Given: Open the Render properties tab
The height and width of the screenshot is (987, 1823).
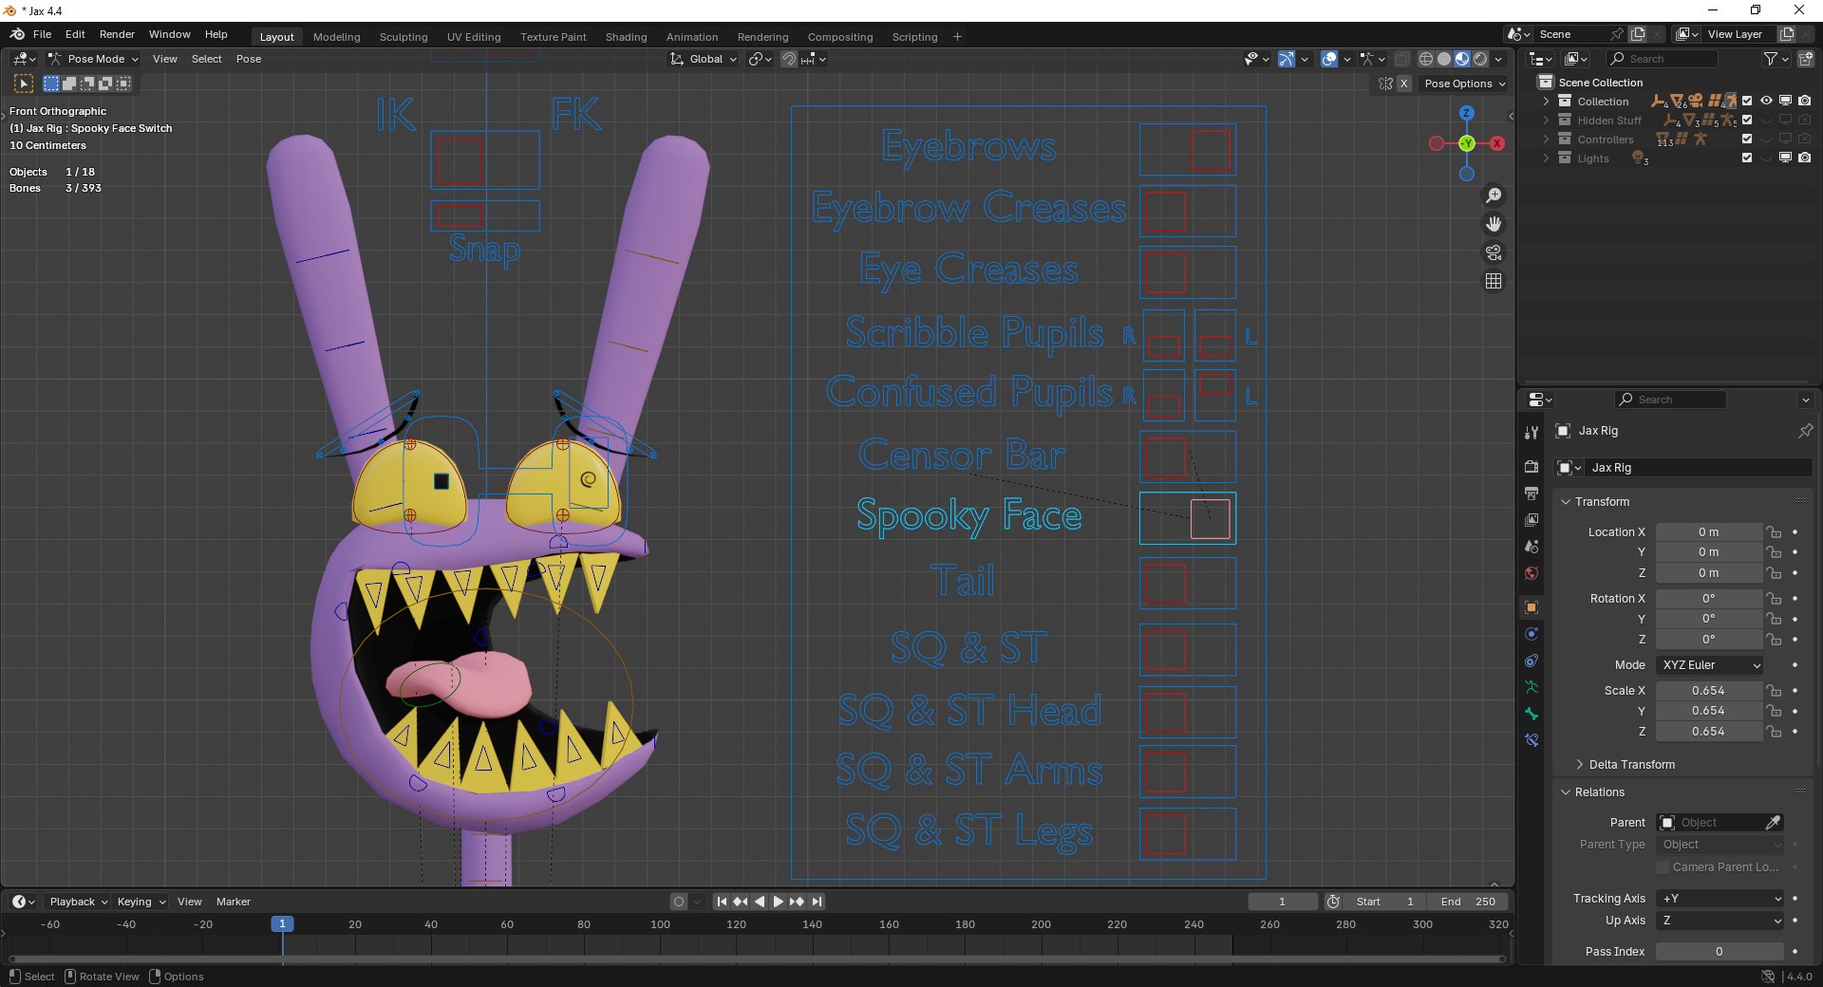Looking at the screenshot, I should pos(1531,467).
